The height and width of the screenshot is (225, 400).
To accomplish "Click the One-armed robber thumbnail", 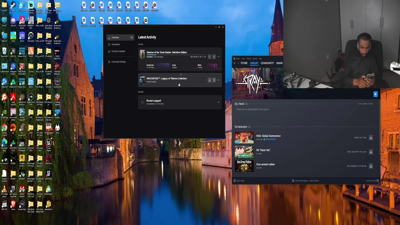I will (x=244, y=166).
